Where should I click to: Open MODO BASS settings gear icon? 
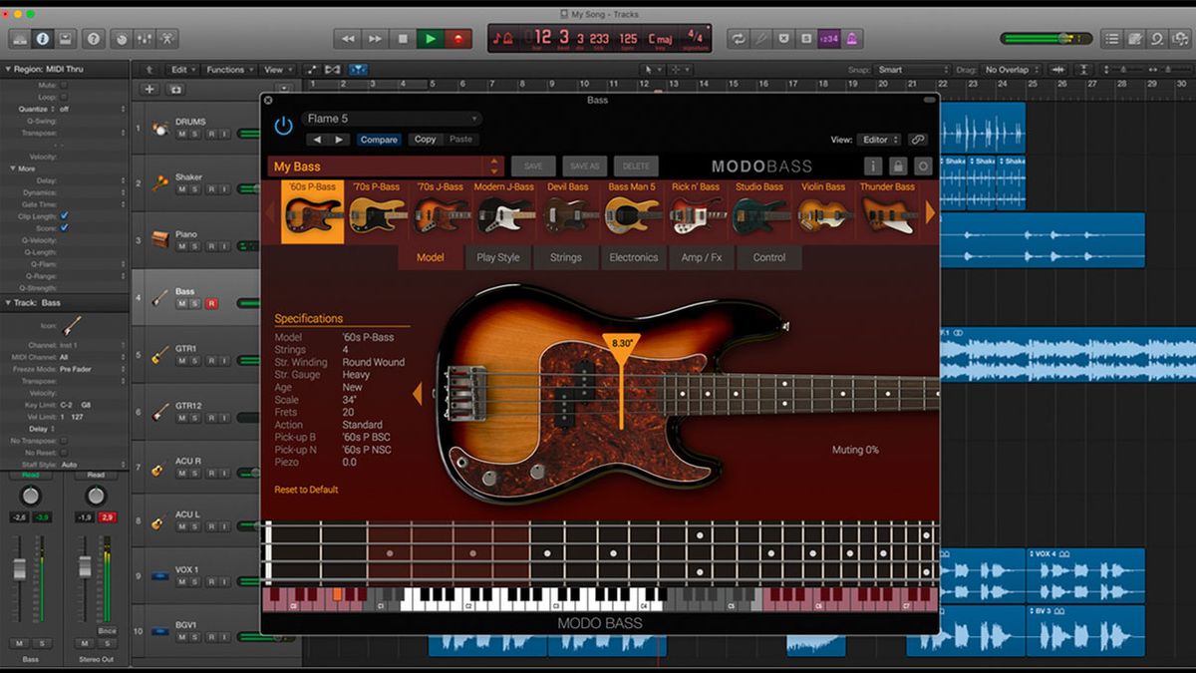pos(923,167)
